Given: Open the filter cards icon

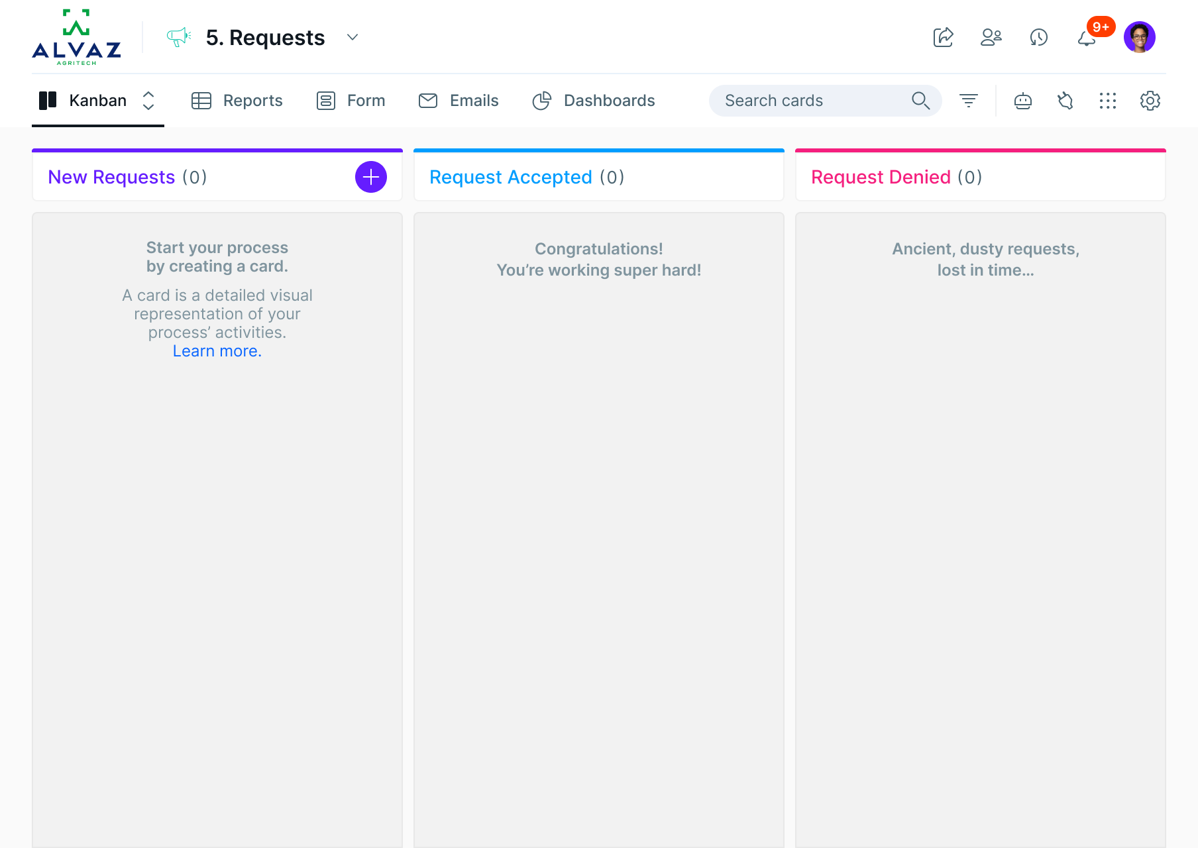Looking at the screenshot, I should pyautogui.click(x=968, y=101).
